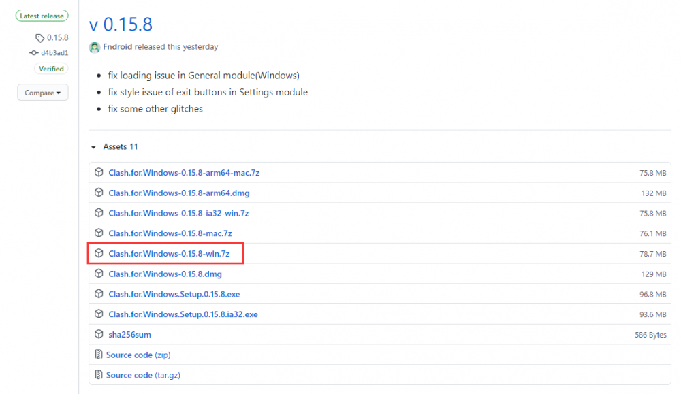Image resolution: width=681 pixels, height=394 pixels.
Task: Download Clash.for.Windows.Setup.0.15.8.ia32.exe
Action: coord(183,314)
